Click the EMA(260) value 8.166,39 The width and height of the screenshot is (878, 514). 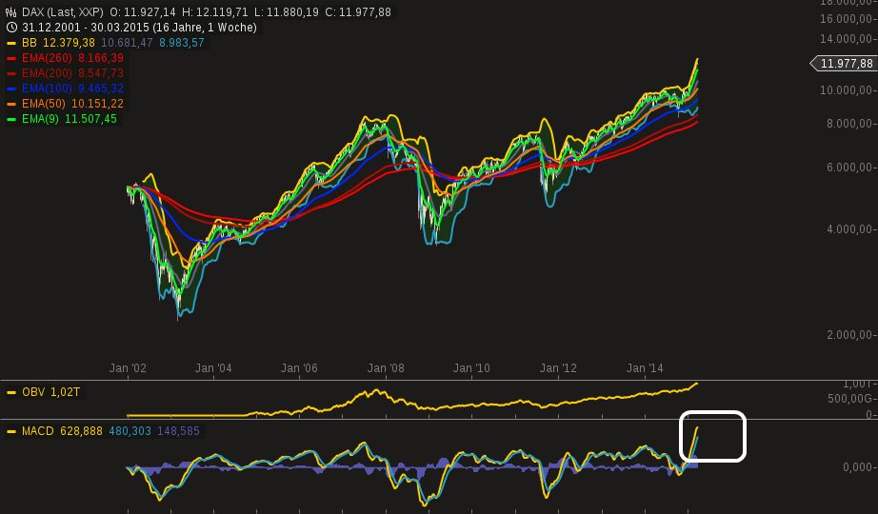tap(101, 58)
